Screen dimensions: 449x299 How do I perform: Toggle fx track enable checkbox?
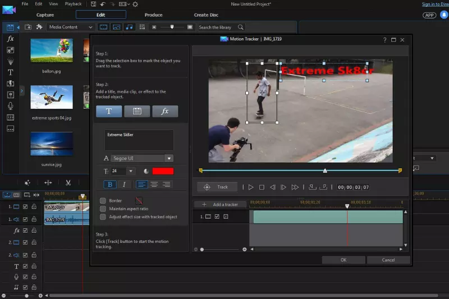25,231
